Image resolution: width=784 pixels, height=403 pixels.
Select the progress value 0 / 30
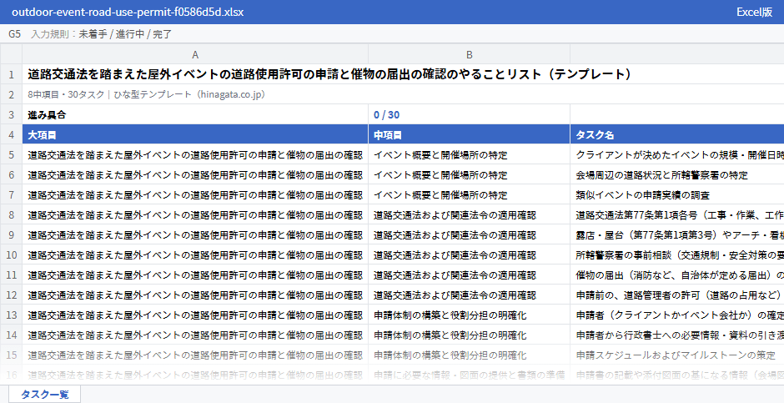[469, 114]
